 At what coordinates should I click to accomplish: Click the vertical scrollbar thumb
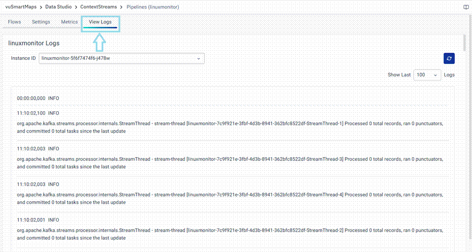pyautogui.click(x=465, y=43)
